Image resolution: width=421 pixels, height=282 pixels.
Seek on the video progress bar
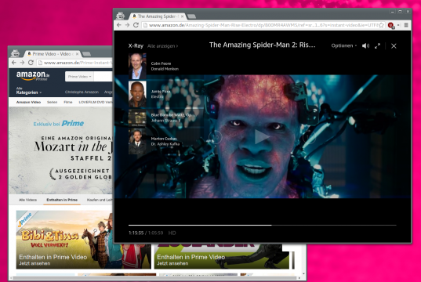(x=263, y=225)
